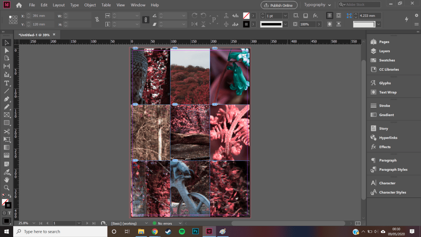This screenshot has width=421, height=237.
Task: Select the Pen tool
Action: coord(7,99)
